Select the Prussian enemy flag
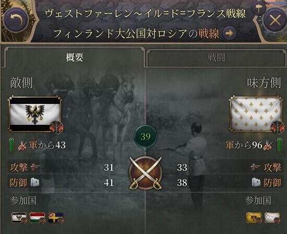Screen dimensions: 287x234 tap(35, 114)
